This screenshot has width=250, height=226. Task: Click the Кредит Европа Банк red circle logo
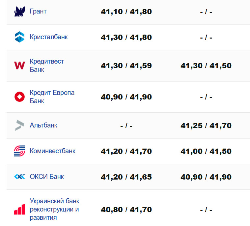[x=19, y=97]
